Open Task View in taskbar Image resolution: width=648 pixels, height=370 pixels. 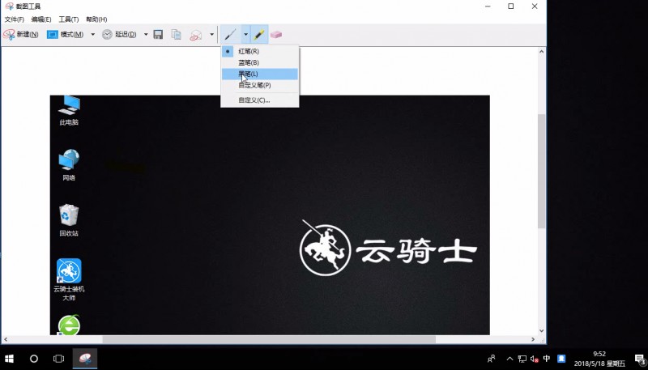(58, 359)
